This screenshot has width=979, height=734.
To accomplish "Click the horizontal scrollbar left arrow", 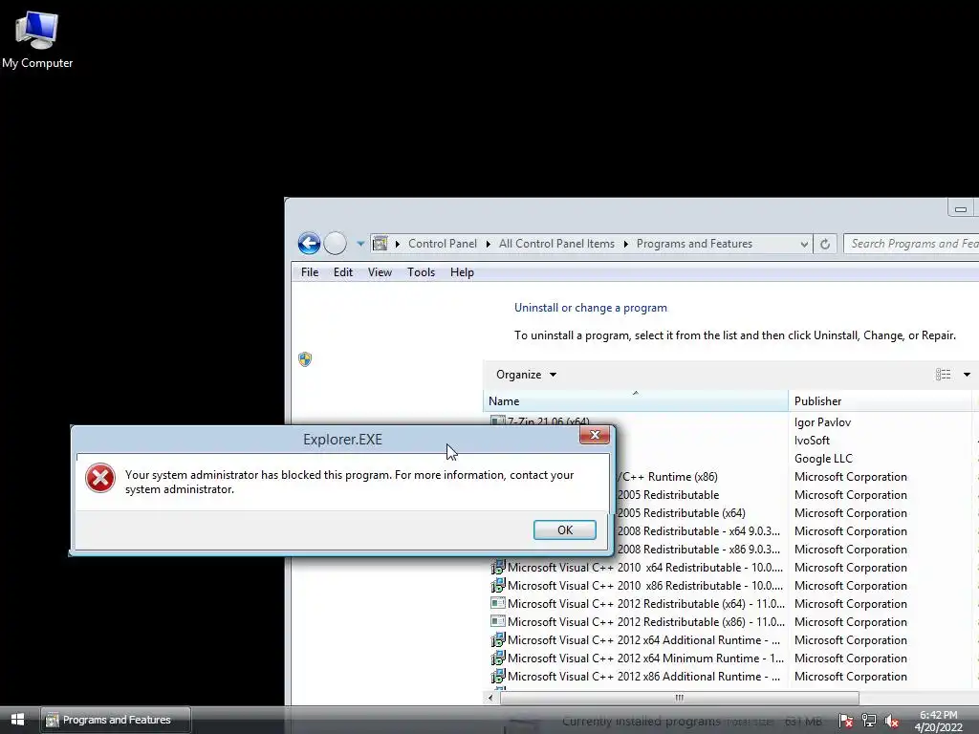I will pos(490,698).
